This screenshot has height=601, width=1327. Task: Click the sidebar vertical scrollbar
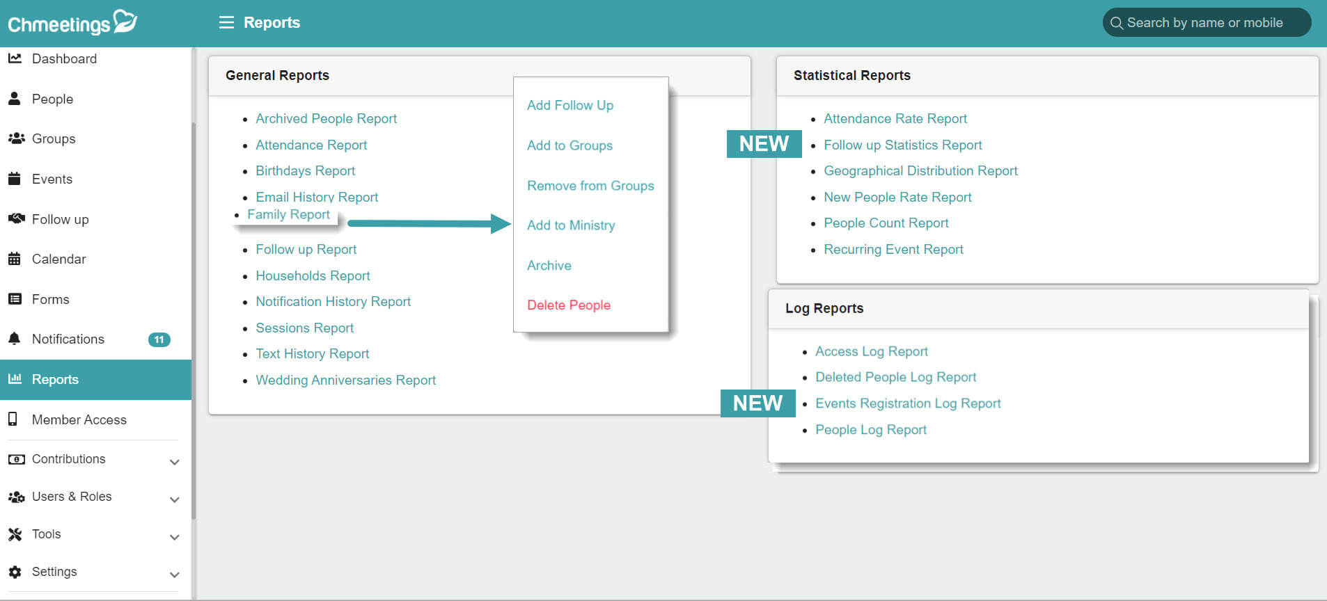point(194,320)
